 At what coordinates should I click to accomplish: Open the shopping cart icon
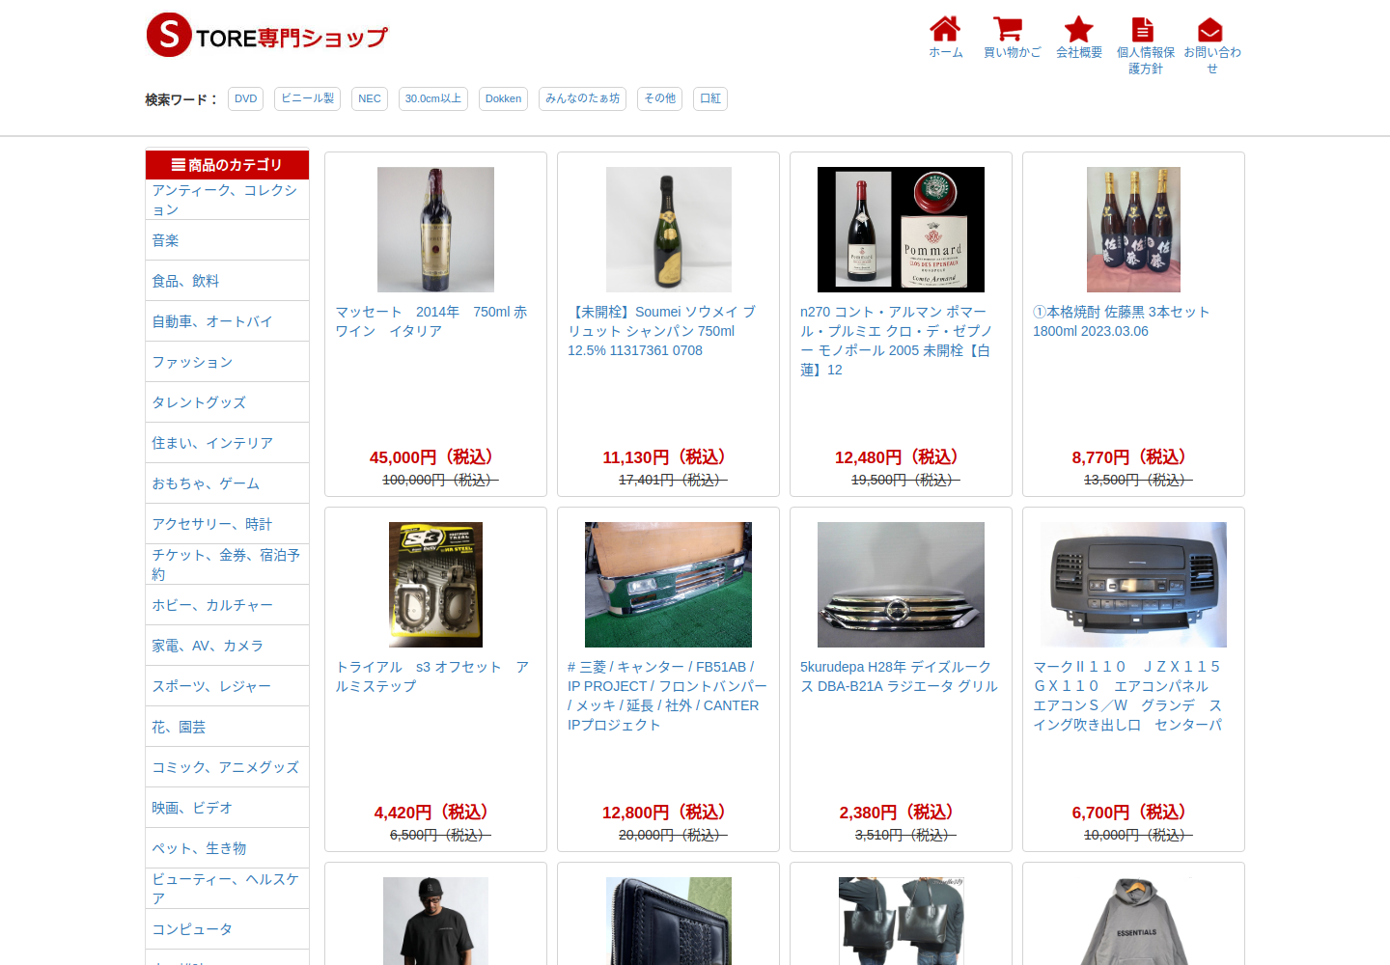pyautogui.click(x=1008, y=29)
